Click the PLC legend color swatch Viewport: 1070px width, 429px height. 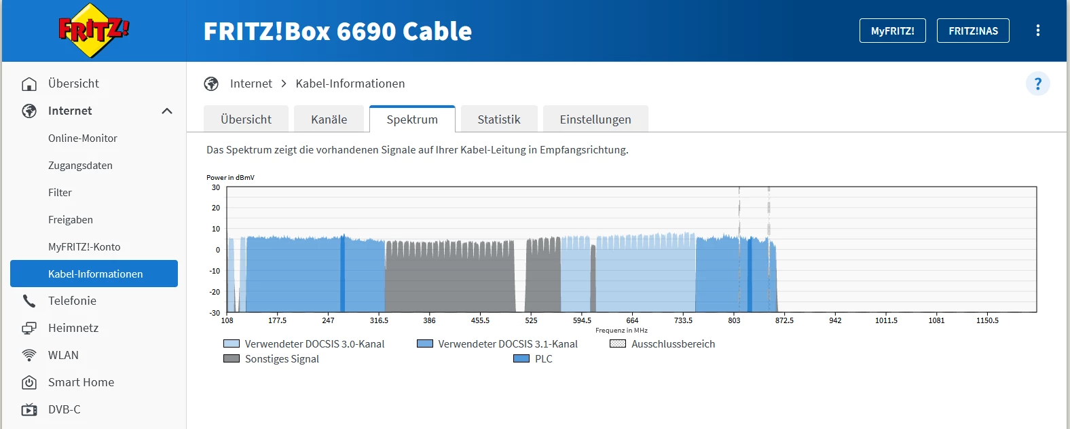[521, 359]
